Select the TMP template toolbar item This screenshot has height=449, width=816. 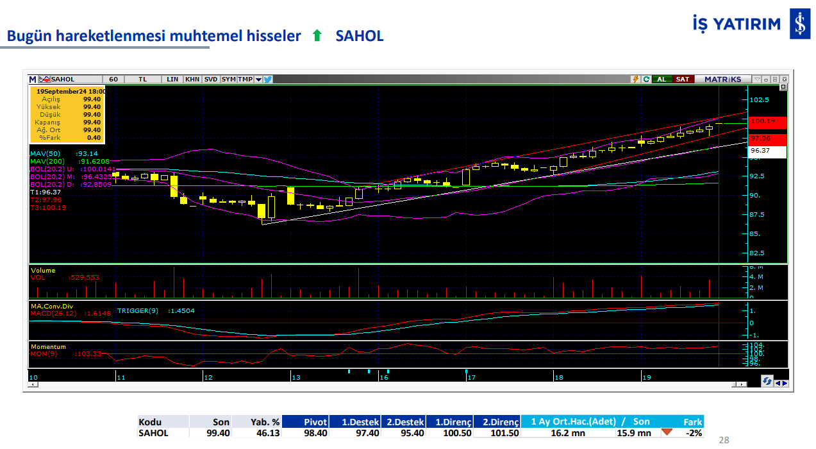tap(245, 80)
